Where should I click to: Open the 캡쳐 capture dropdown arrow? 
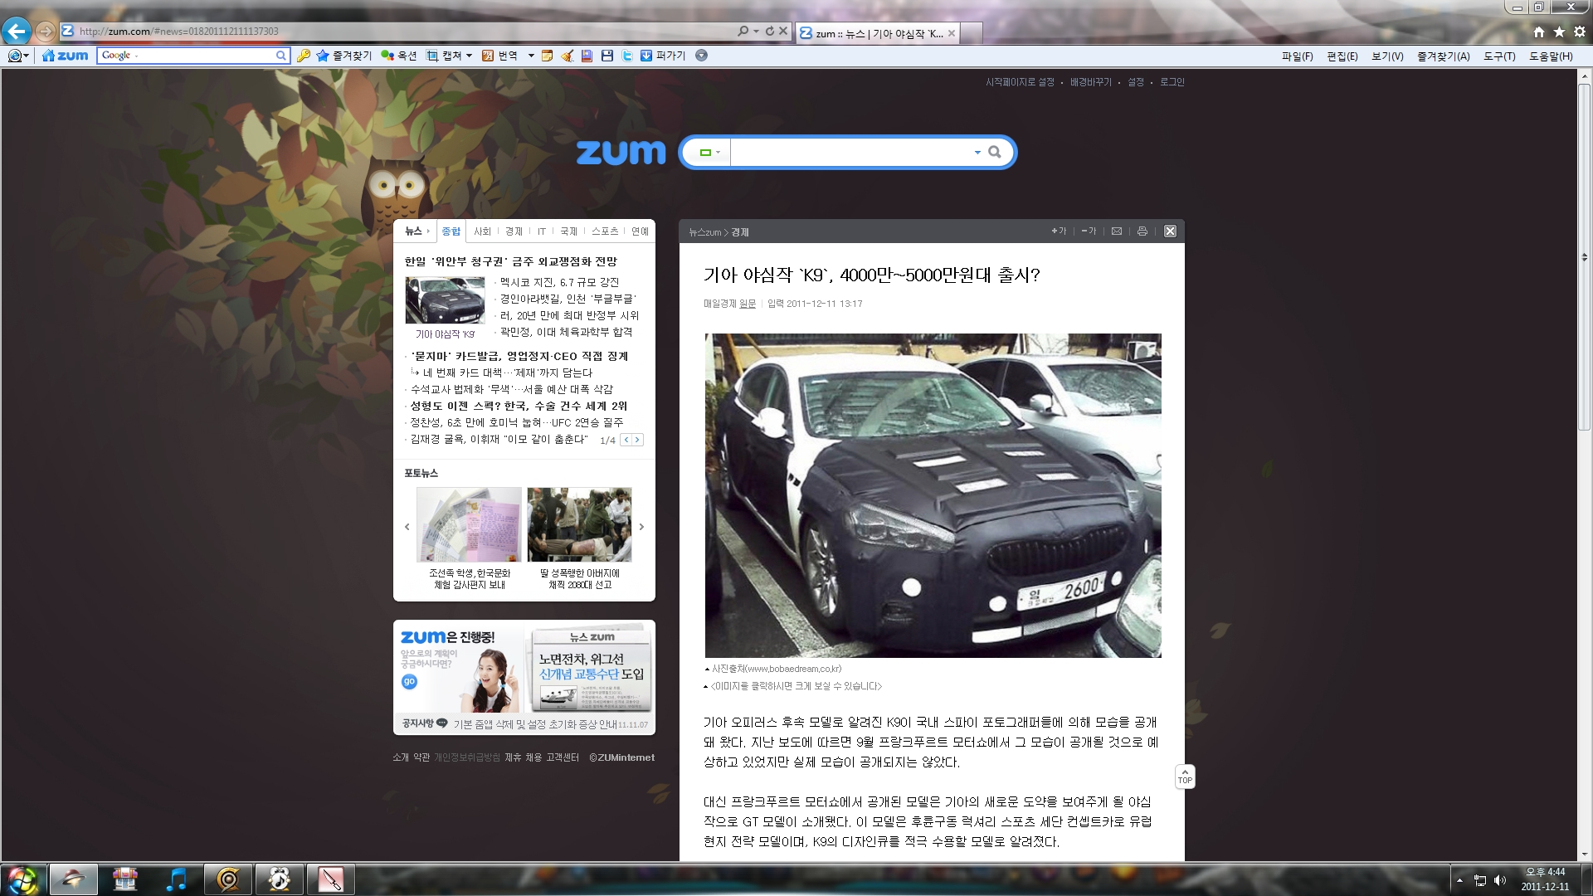(470, 56)
